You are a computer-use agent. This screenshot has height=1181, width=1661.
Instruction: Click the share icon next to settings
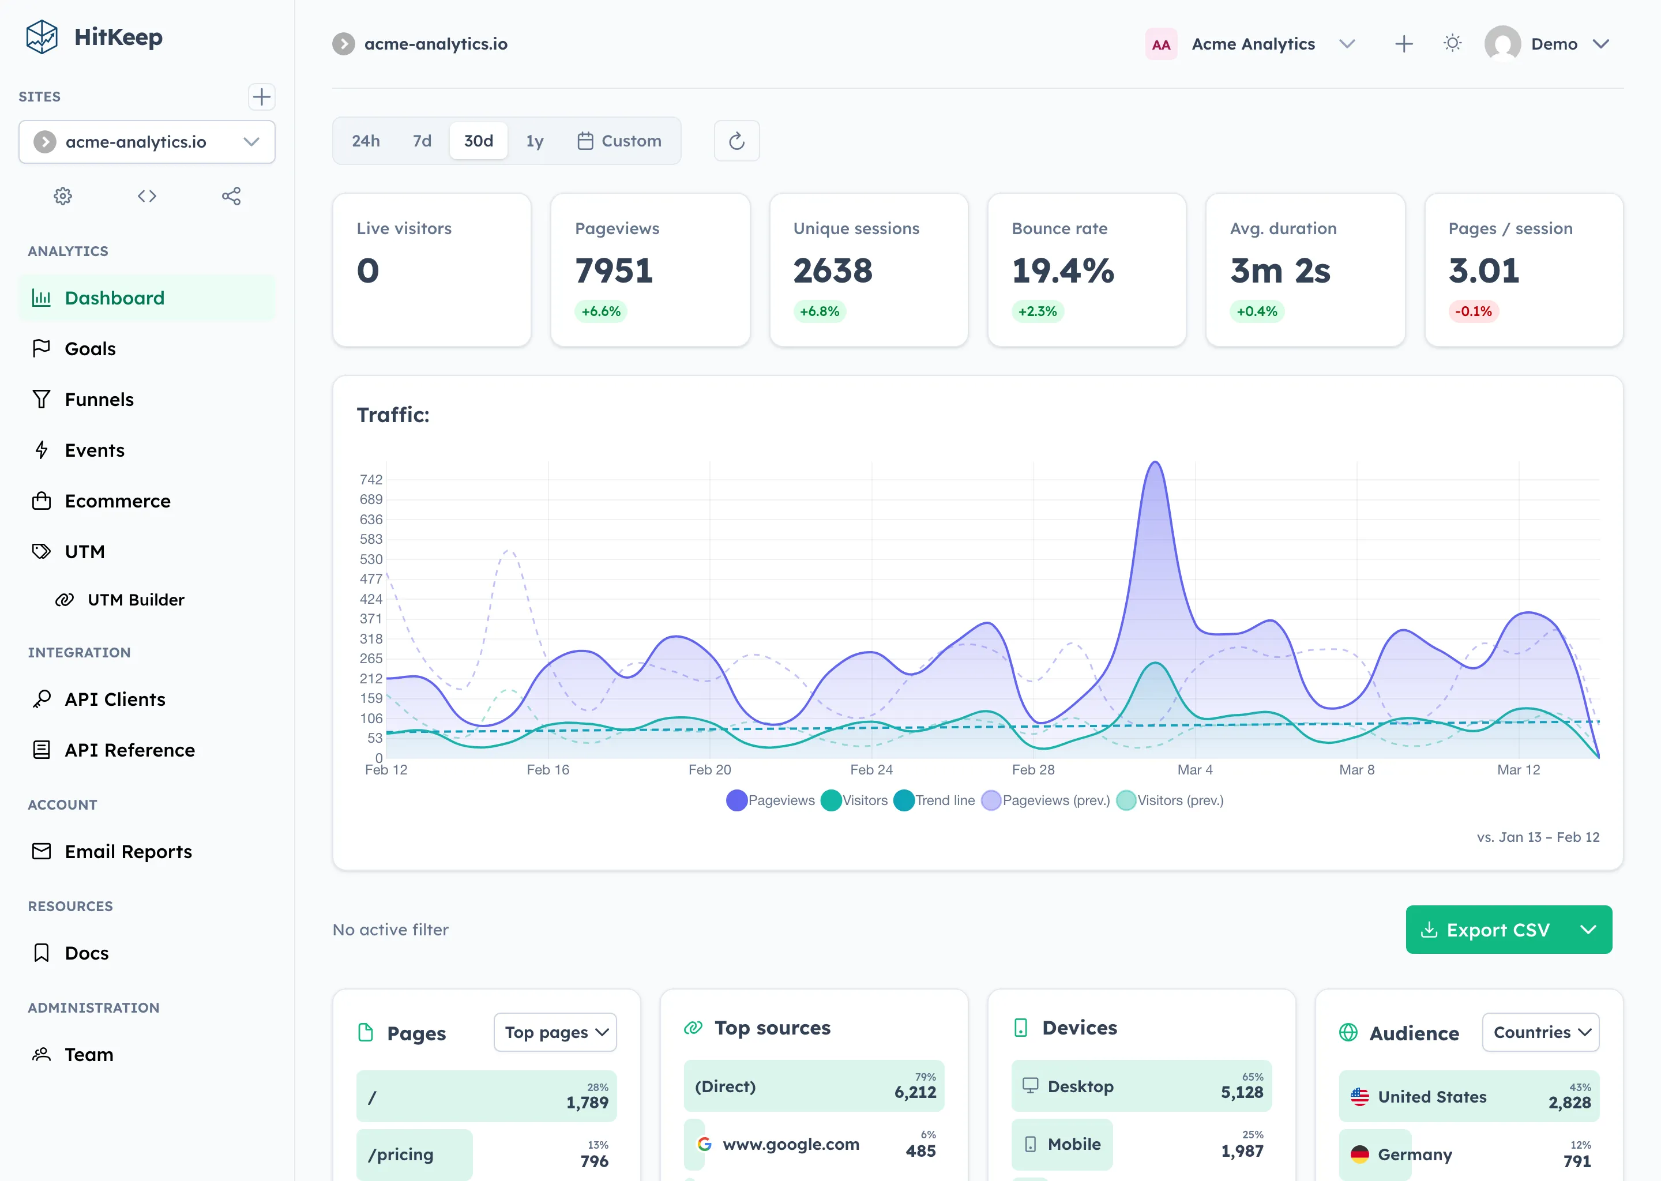pos(231,195)
